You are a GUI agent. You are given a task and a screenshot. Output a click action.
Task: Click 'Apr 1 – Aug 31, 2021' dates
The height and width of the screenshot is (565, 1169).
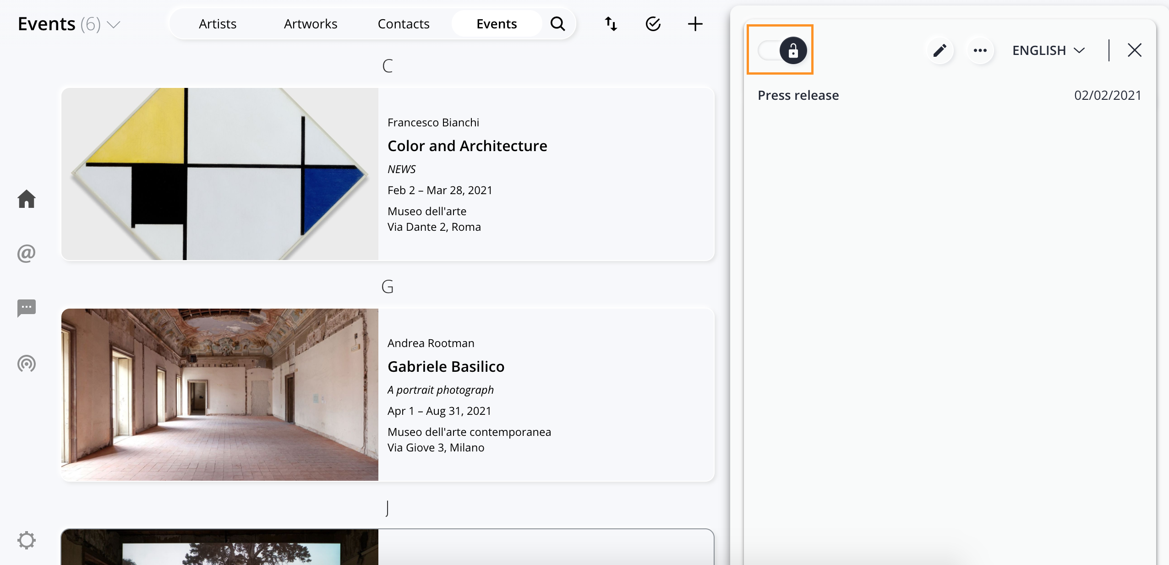pos(439,411)
